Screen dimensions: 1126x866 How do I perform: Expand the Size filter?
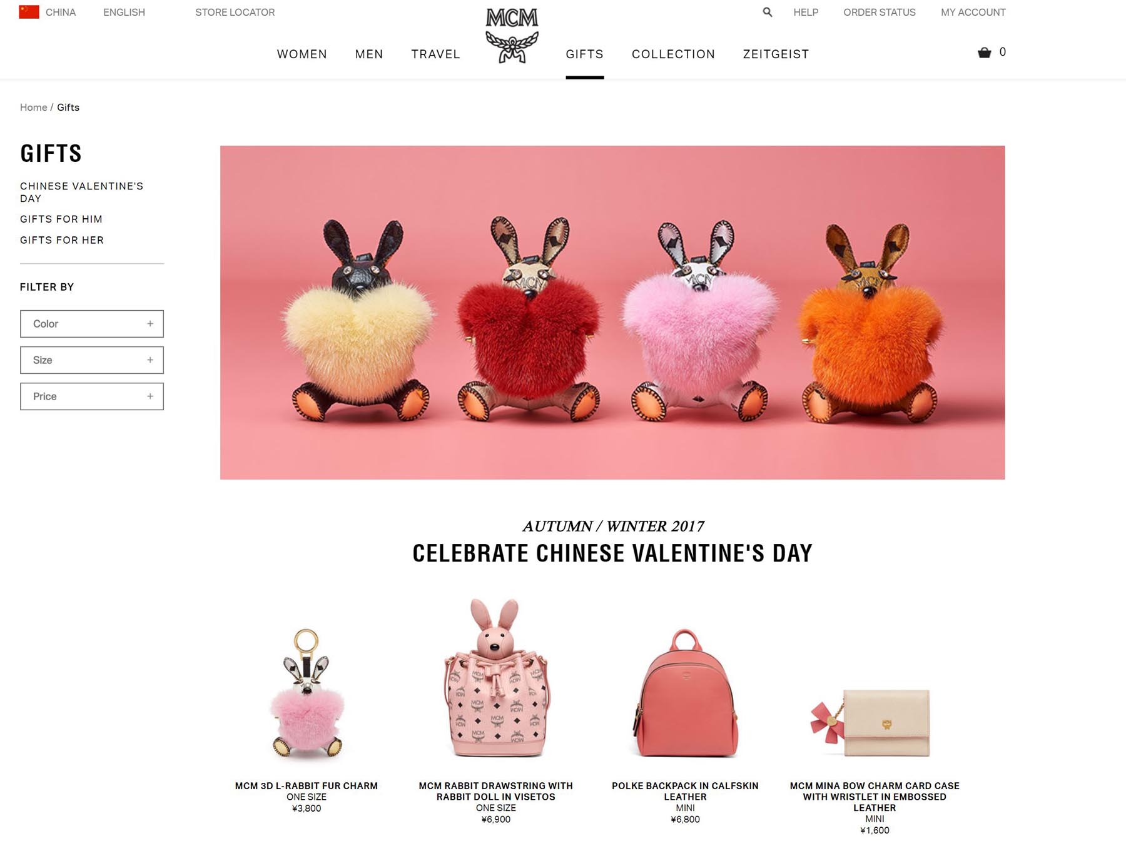tap(92, 360)
